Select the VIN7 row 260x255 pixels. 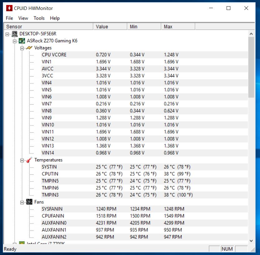(144, 104)
